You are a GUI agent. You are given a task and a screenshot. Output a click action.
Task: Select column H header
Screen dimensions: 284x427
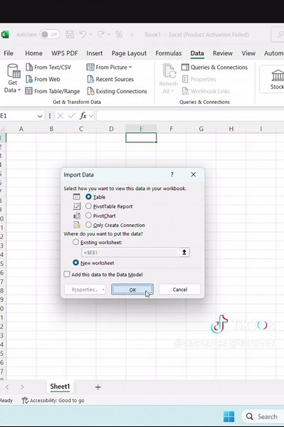coord(231,129)
